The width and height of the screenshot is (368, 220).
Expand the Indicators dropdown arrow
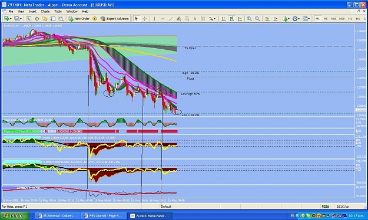289,19
